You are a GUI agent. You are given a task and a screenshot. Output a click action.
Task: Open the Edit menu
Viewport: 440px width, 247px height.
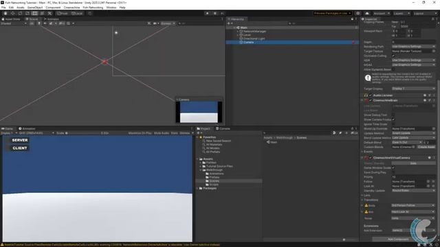pos(11,8)
